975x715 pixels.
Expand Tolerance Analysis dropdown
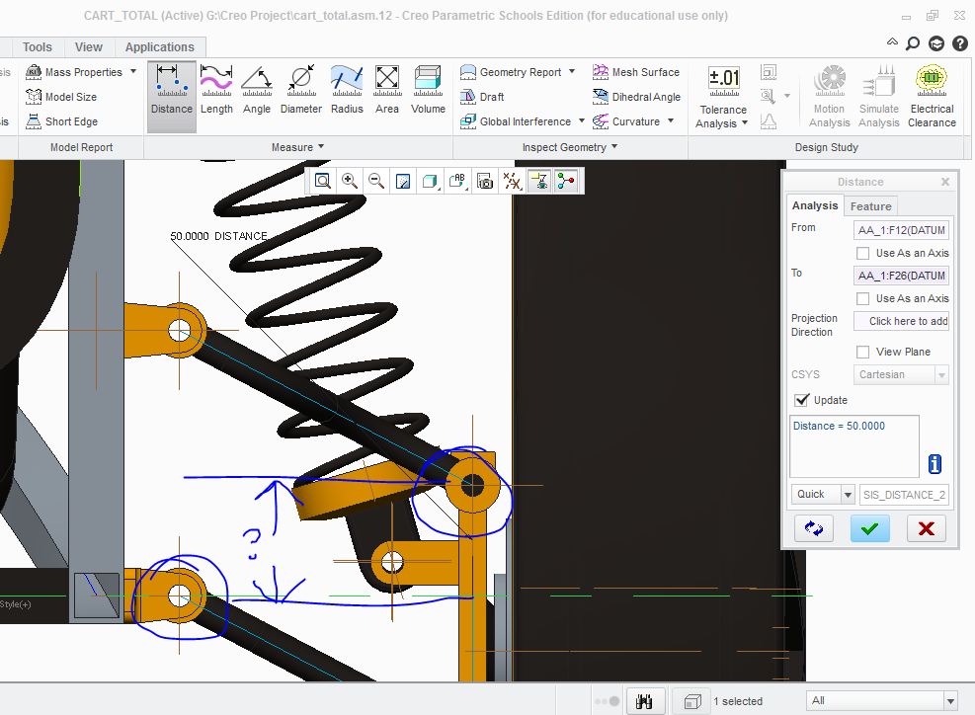click(745, 123)
